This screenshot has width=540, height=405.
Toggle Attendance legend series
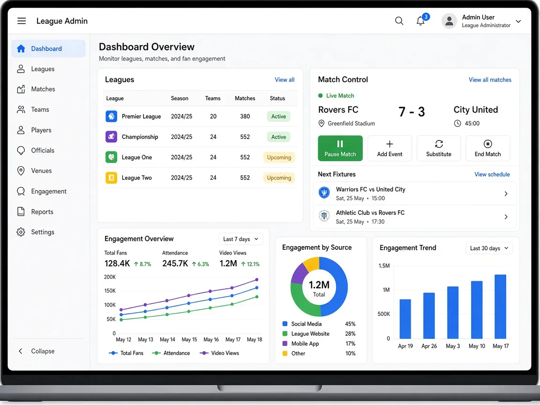point(171,353)
